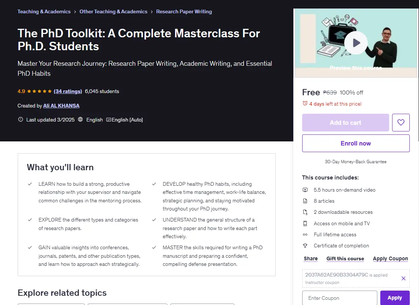Image resolution: width=419 pixels, height=305 pixels.
Task: Click 'Last updated 3/2025' text
Action: coord(50,120)
